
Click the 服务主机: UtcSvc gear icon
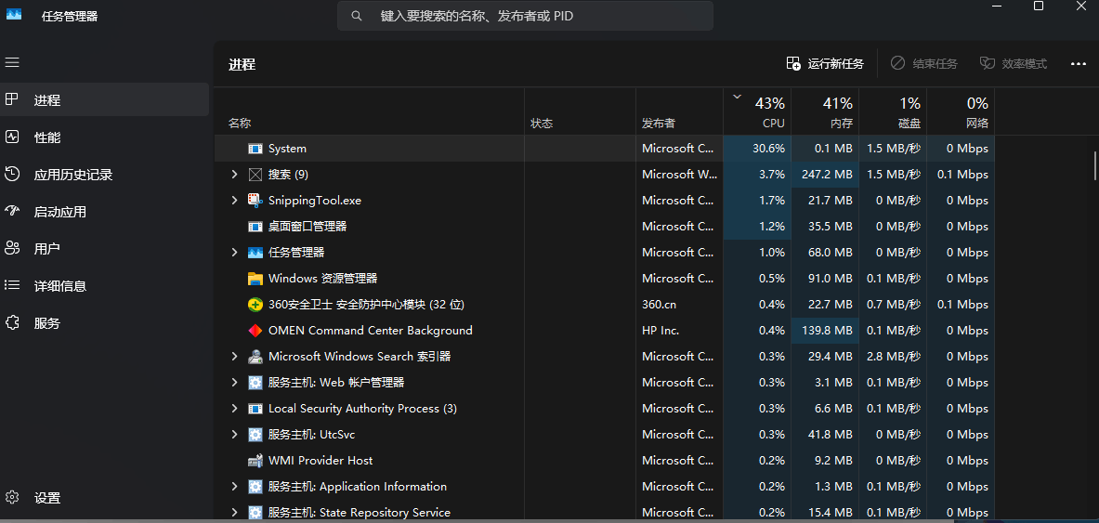pos(255,435)
